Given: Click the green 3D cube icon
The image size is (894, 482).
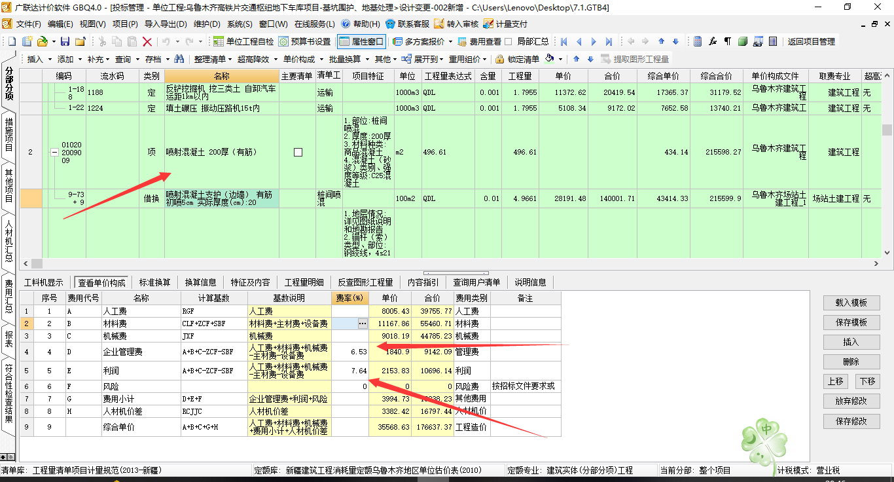Looking at the screenshot, I should point(743,41).
